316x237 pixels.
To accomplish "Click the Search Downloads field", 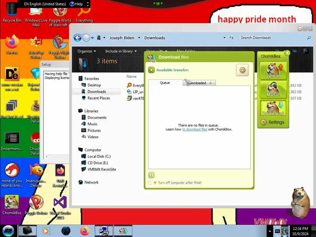I will (x=272, y=38).
